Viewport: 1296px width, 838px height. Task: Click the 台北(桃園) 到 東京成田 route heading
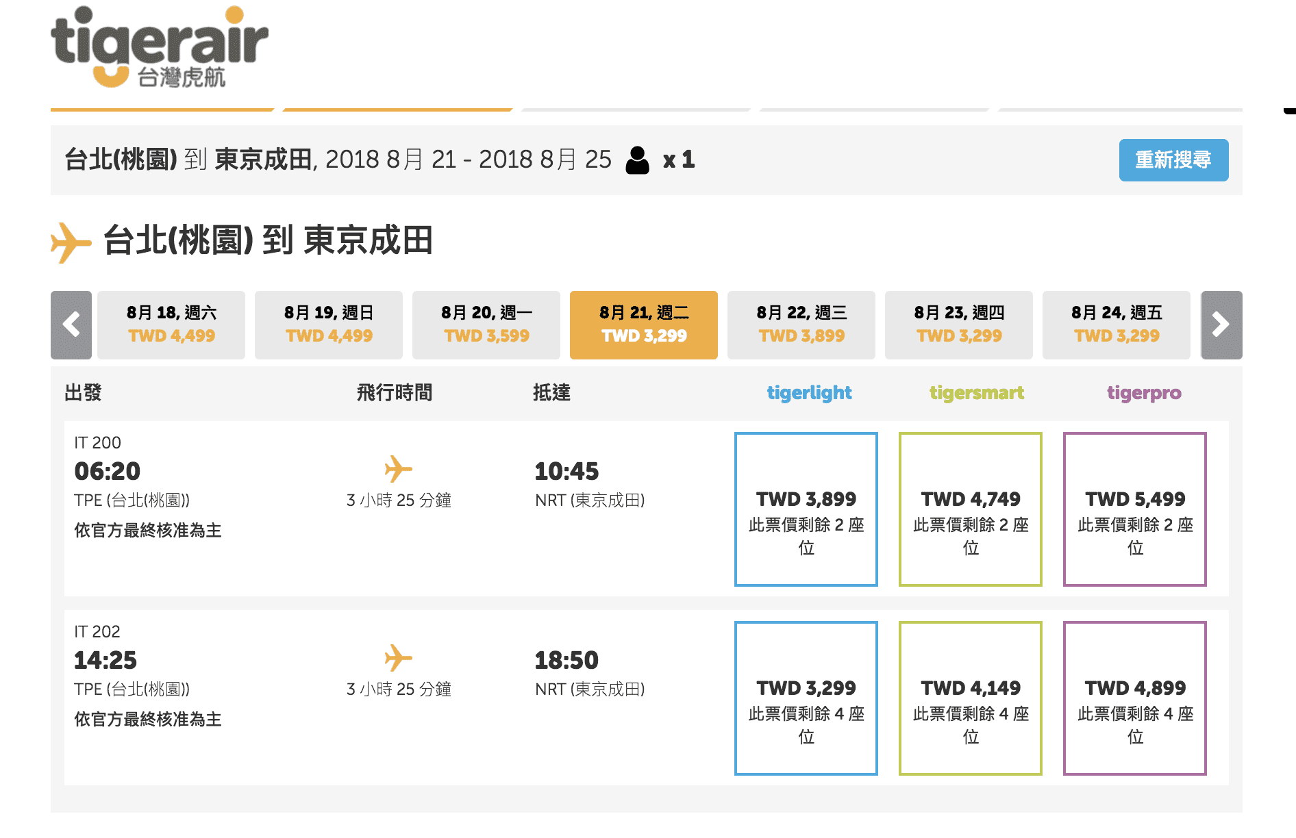click(268, 241)
